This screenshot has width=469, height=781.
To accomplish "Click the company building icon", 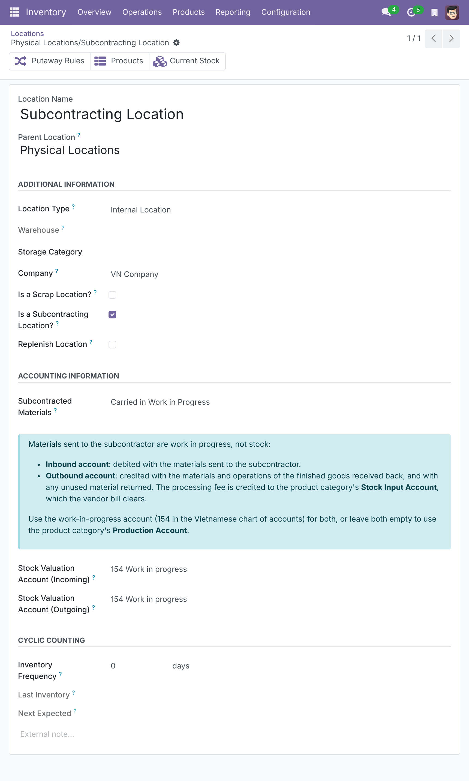I will click(x=434, y=12).
